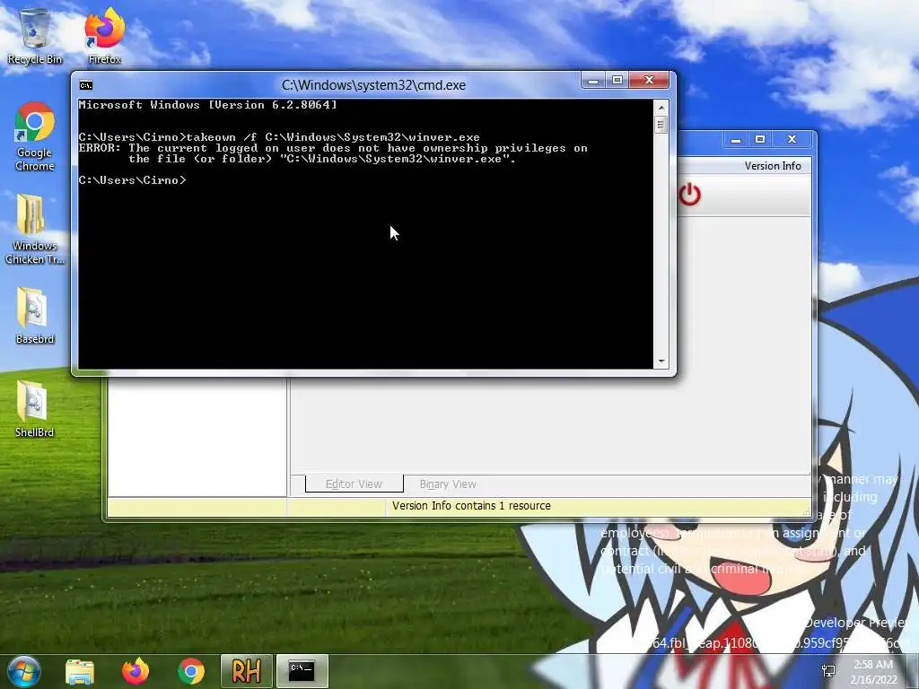Click the 'Microsoft Windows [Version 6.2.8064]' line
This screenshot has width=919, height=689.
click(208, 105)
